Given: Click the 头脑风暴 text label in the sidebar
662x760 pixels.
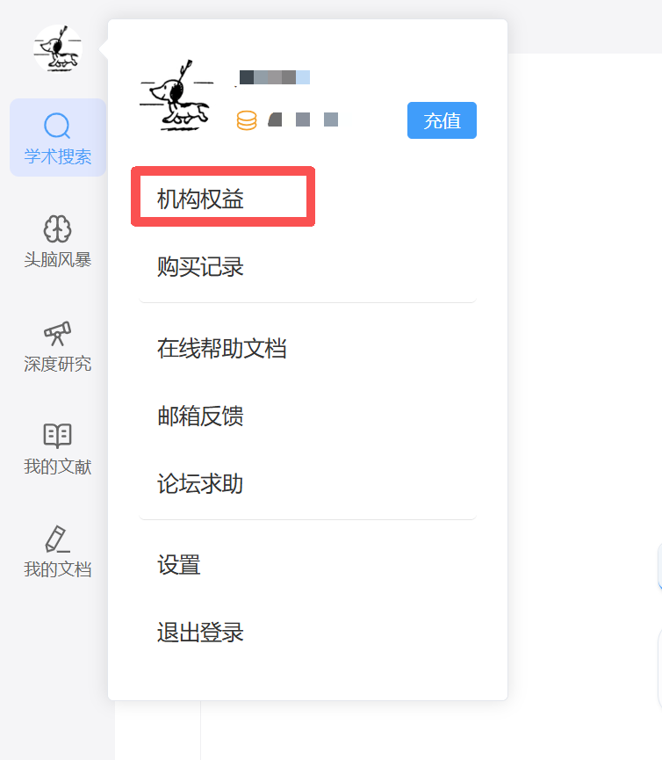Looking at the screenshot, I should [x=57, y=260].
